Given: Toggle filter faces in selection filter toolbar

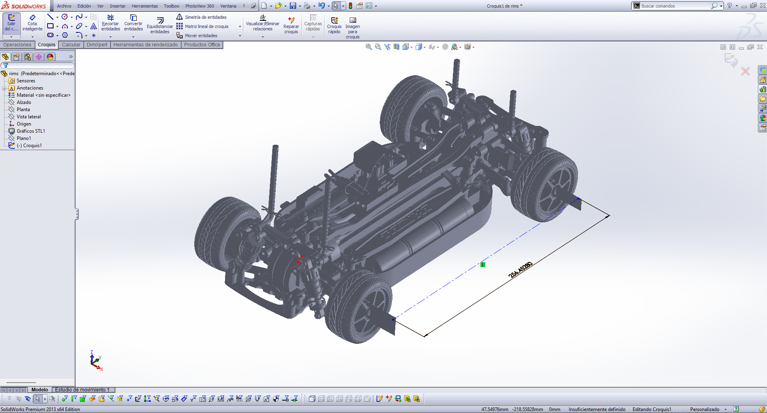Looking at the screenshot, I should [x=83, y=399].
